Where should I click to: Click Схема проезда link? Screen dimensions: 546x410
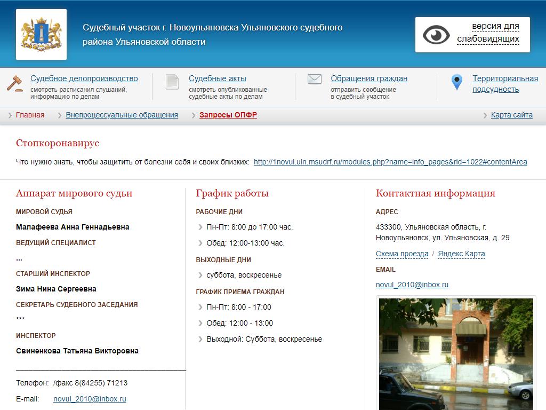pyautogui.click(x=402, y=254)
